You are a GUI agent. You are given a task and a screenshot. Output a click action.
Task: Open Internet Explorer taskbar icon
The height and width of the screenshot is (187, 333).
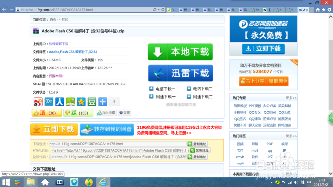(103, 182)
